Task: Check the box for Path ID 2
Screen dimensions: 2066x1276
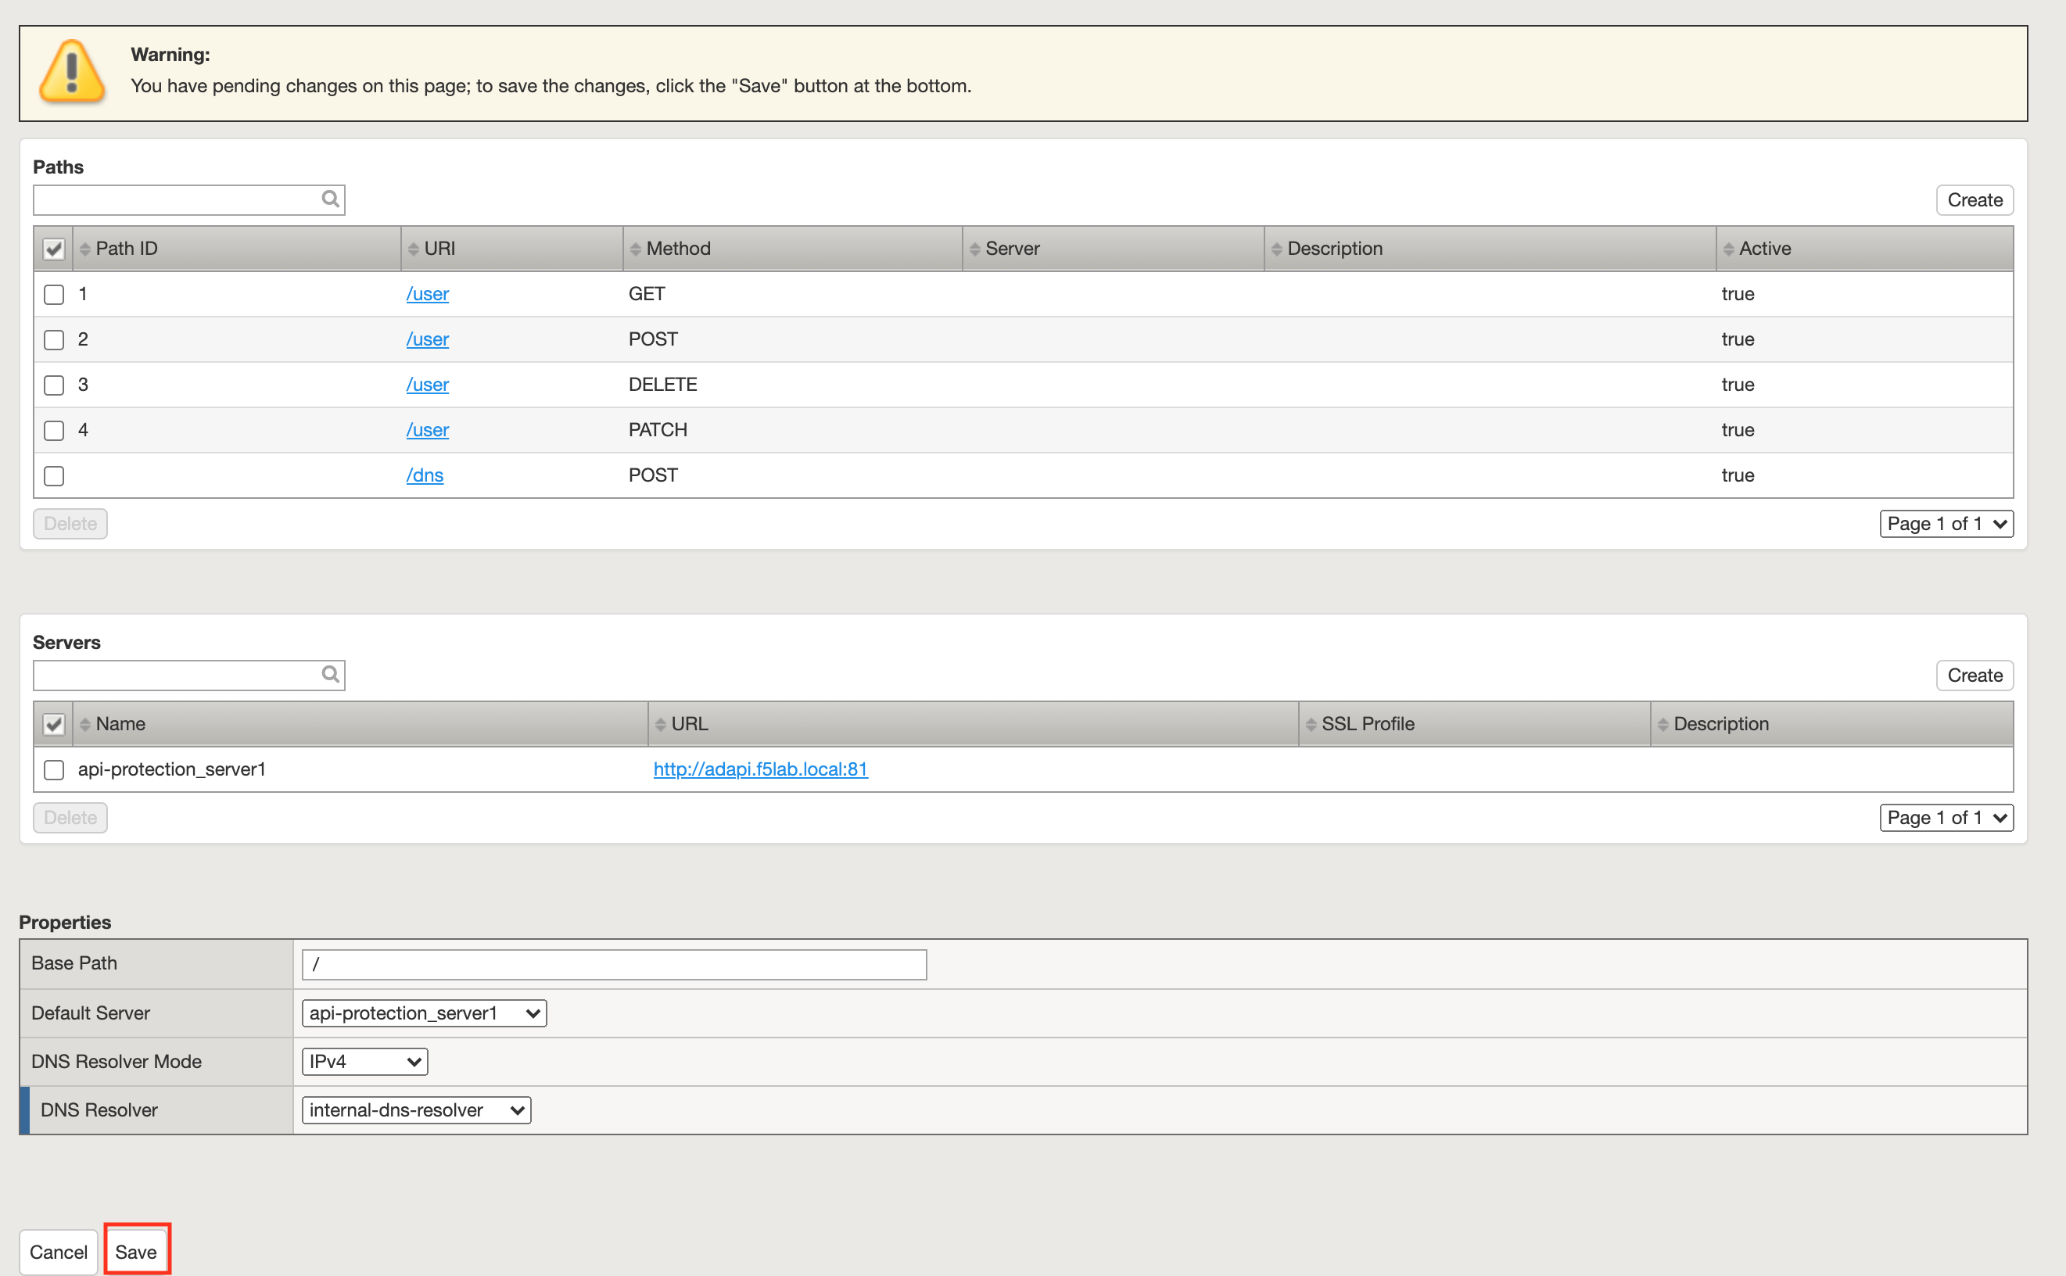Action: [54, 340]
